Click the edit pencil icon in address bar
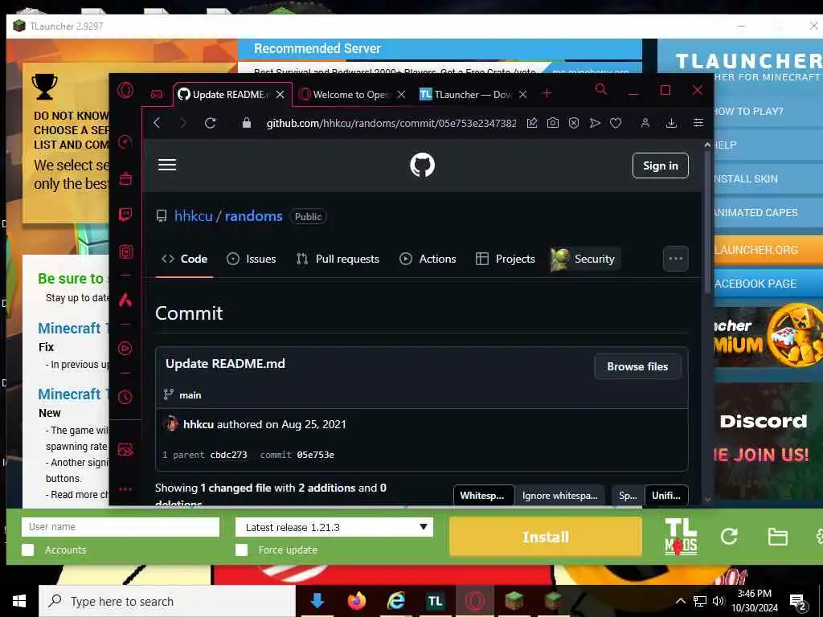The image size is (823, 617). click(532, 123)
